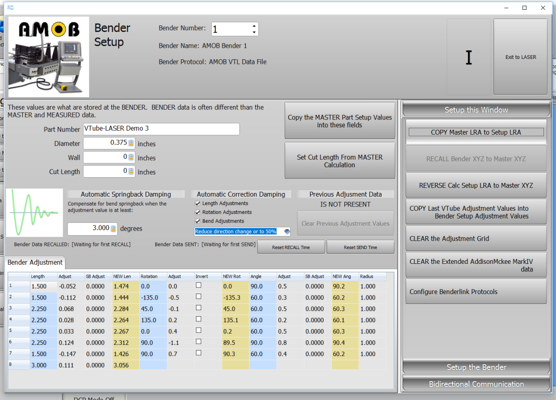Disable Length Adjustments checkbox
This screenshot has width=556, height=400.
pos(198,203)
